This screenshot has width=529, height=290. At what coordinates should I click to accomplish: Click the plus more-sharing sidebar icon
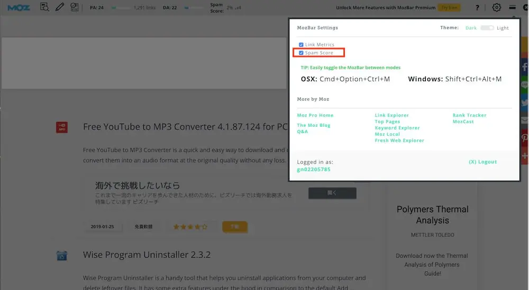525,156
